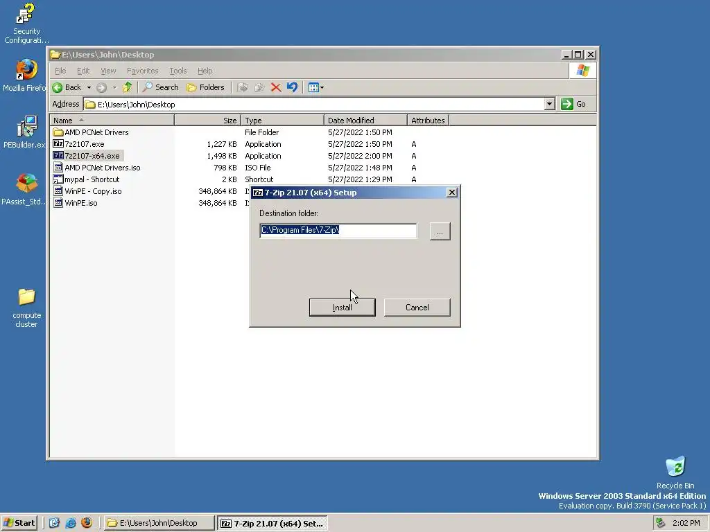This screenshot has width=710, height=532.
Task: Select the WinPE.iso file
Action: (x=75, y=203)
